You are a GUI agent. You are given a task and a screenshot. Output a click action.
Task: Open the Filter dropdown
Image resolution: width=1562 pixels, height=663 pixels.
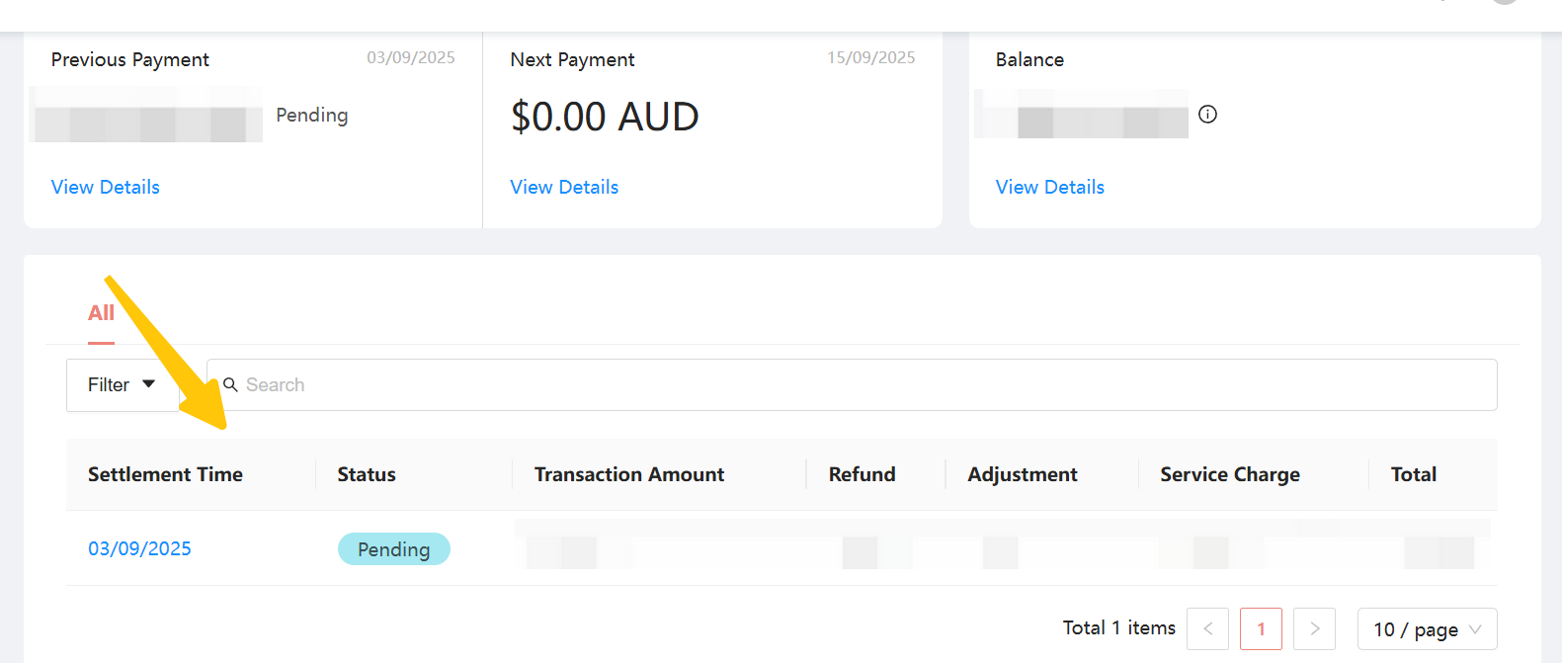coord(121,384)
